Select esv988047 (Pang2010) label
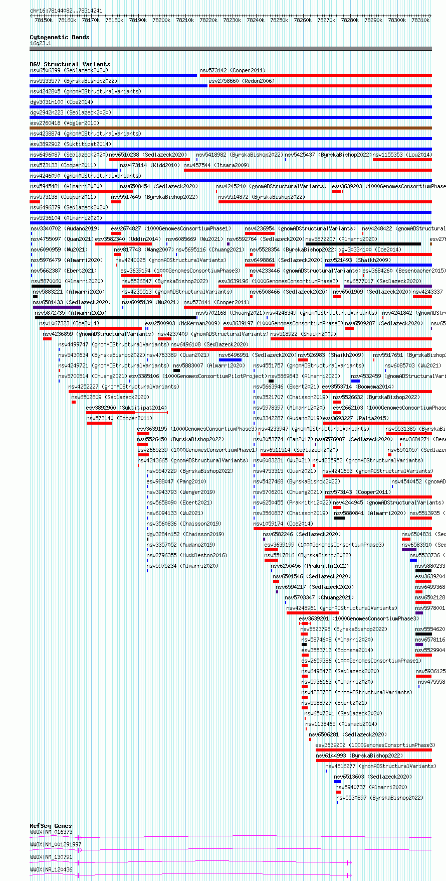 [176, 481]
